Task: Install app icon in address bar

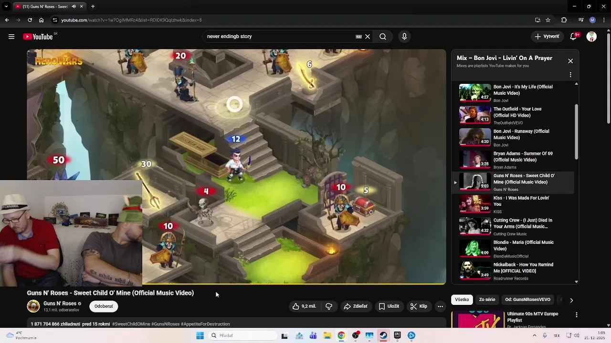Action: coord(537,20)
